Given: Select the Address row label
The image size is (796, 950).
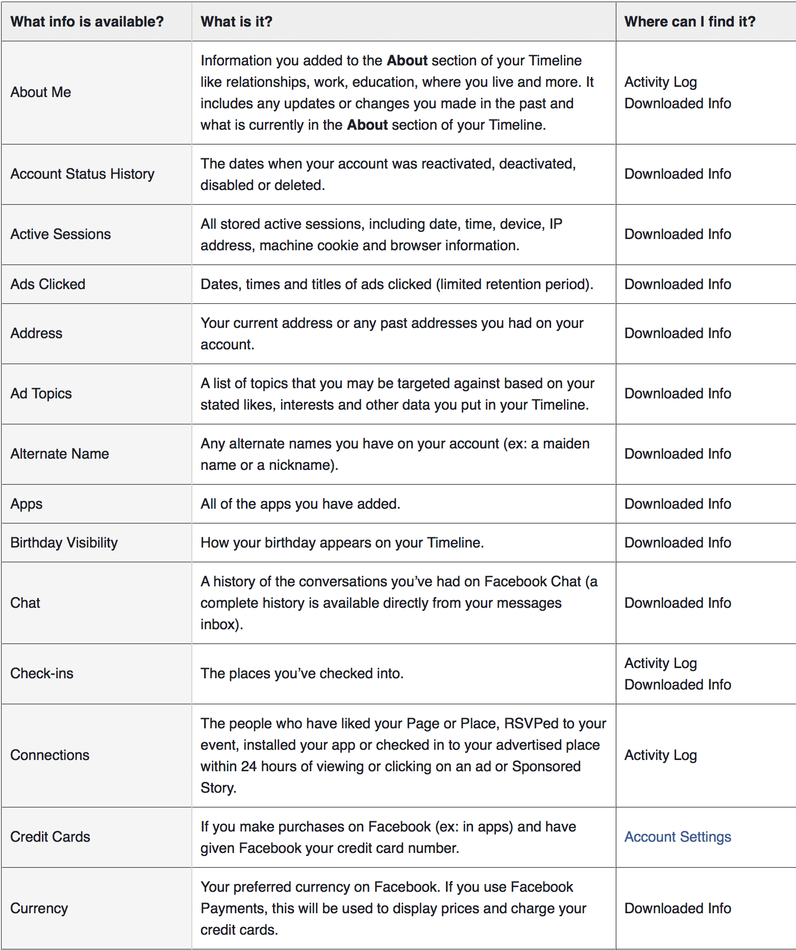Looking at the screenshot, I should (36, 334).
